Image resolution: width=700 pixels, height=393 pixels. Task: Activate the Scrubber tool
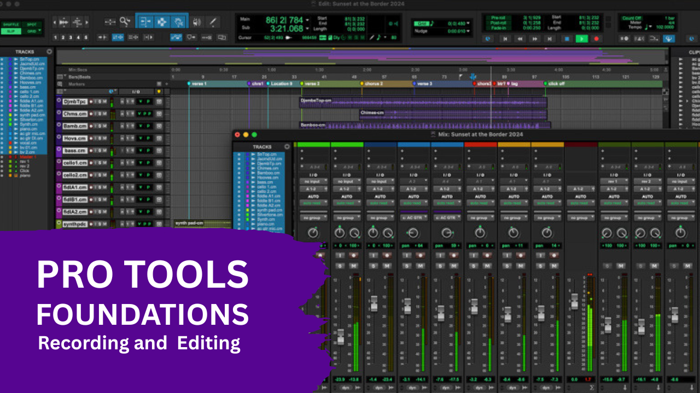click(x=197, y=22)
